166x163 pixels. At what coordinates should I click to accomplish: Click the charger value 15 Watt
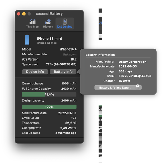coord(124,81)
